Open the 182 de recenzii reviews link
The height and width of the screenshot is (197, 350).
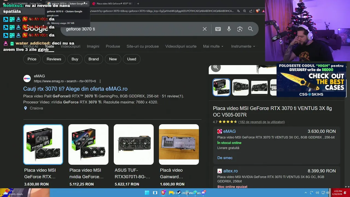pos(261,122)
